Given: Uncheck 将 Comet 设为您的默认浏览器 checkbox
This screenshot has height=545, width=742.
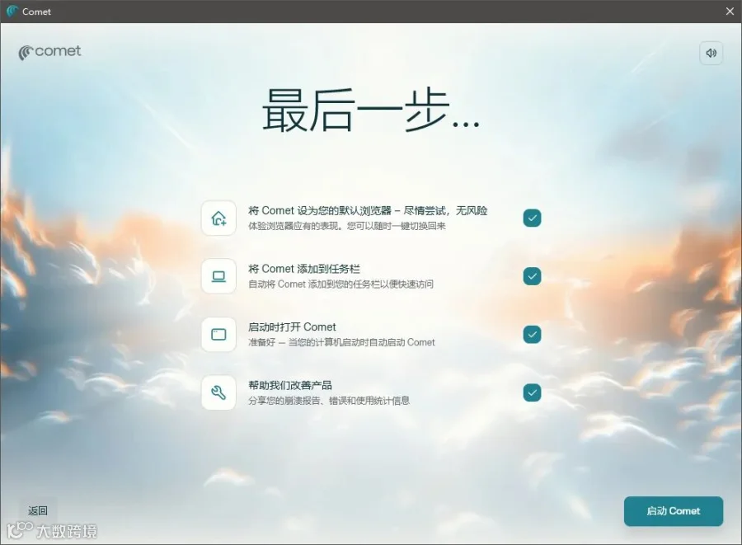Looking at the screenshot, I should tap(532, 218).
